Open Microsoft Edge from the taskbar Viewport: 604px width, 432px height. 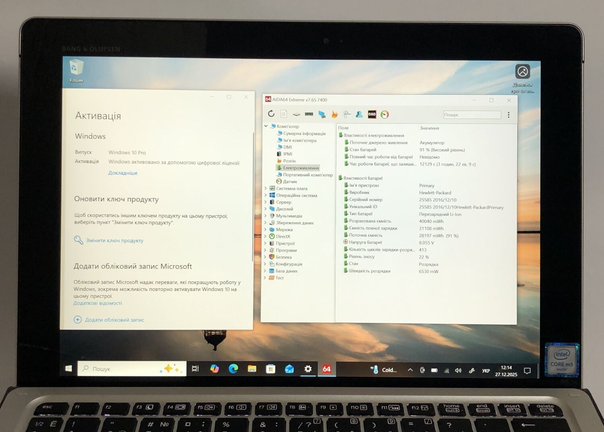pos(233,369)
